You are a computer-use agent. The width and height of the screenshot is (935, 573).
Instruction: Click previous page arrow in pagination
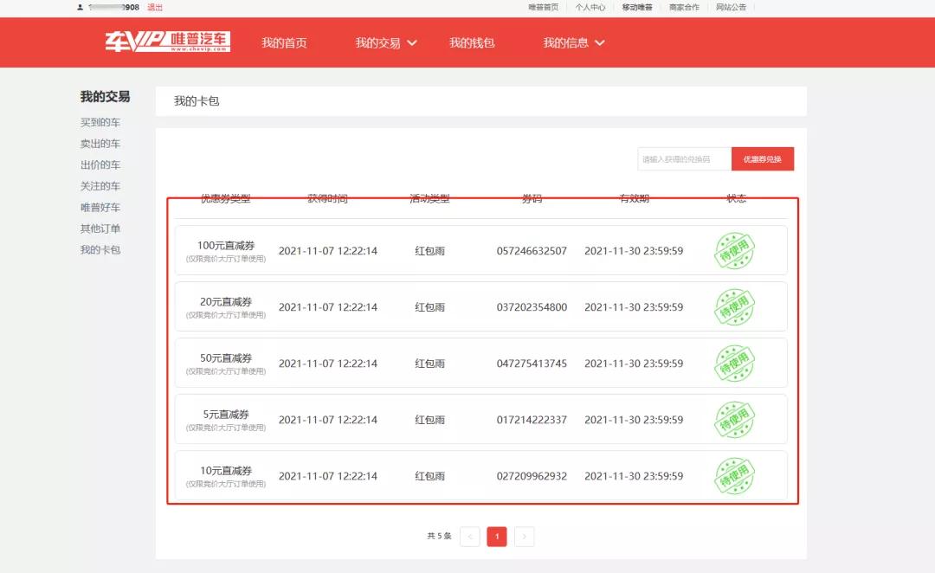pos(470,537)
